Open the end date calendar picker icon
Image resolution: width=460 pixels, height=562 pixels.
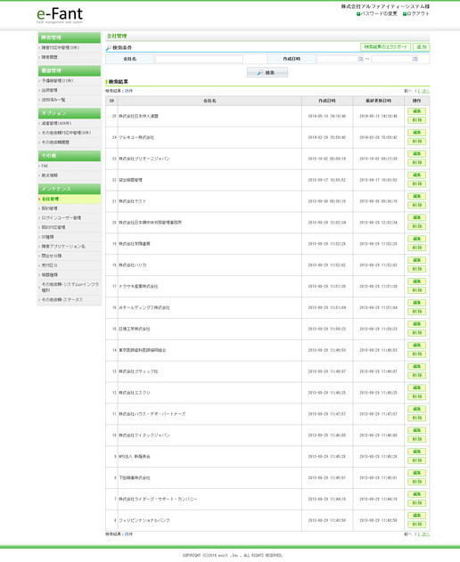[x=415, y=59]
